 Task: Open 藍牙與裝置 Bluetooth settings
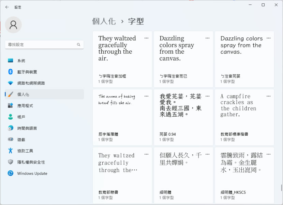click(x=27, y=72)
